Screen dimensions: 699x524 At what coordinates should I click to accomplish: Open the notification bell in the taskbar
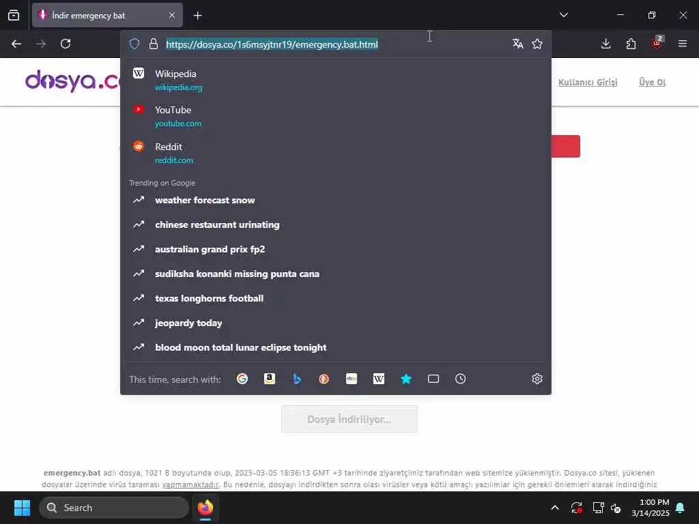[681, 508]
